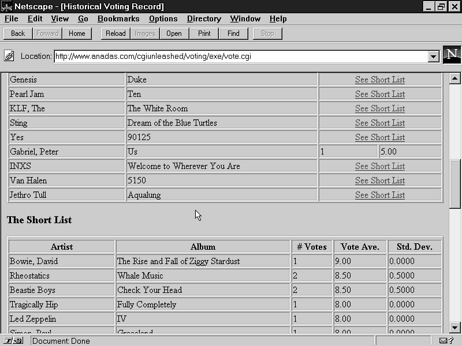Click the Back toolbar button

point(18,33)
